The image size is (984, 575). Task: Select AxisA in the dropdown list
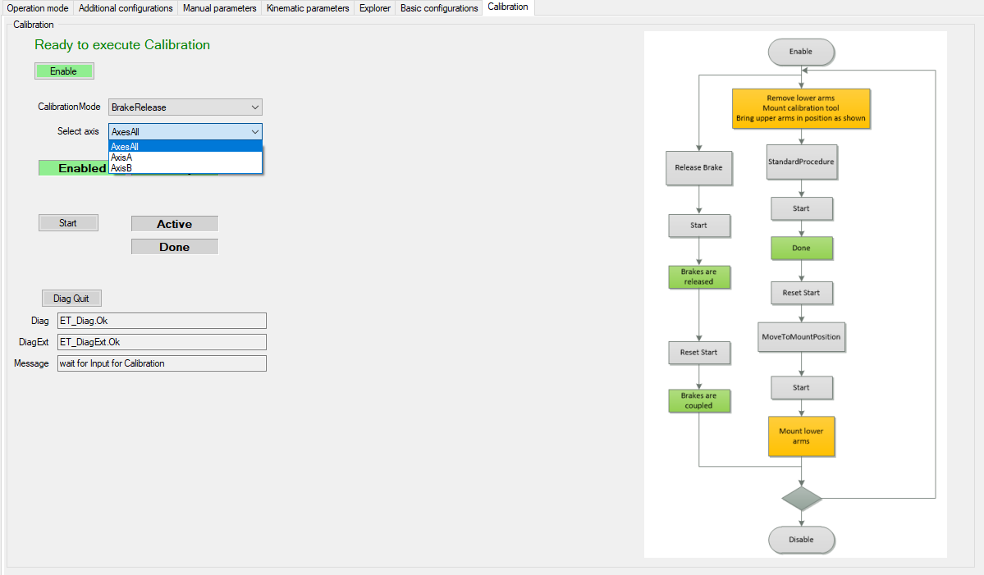click(x=185, y=157)
